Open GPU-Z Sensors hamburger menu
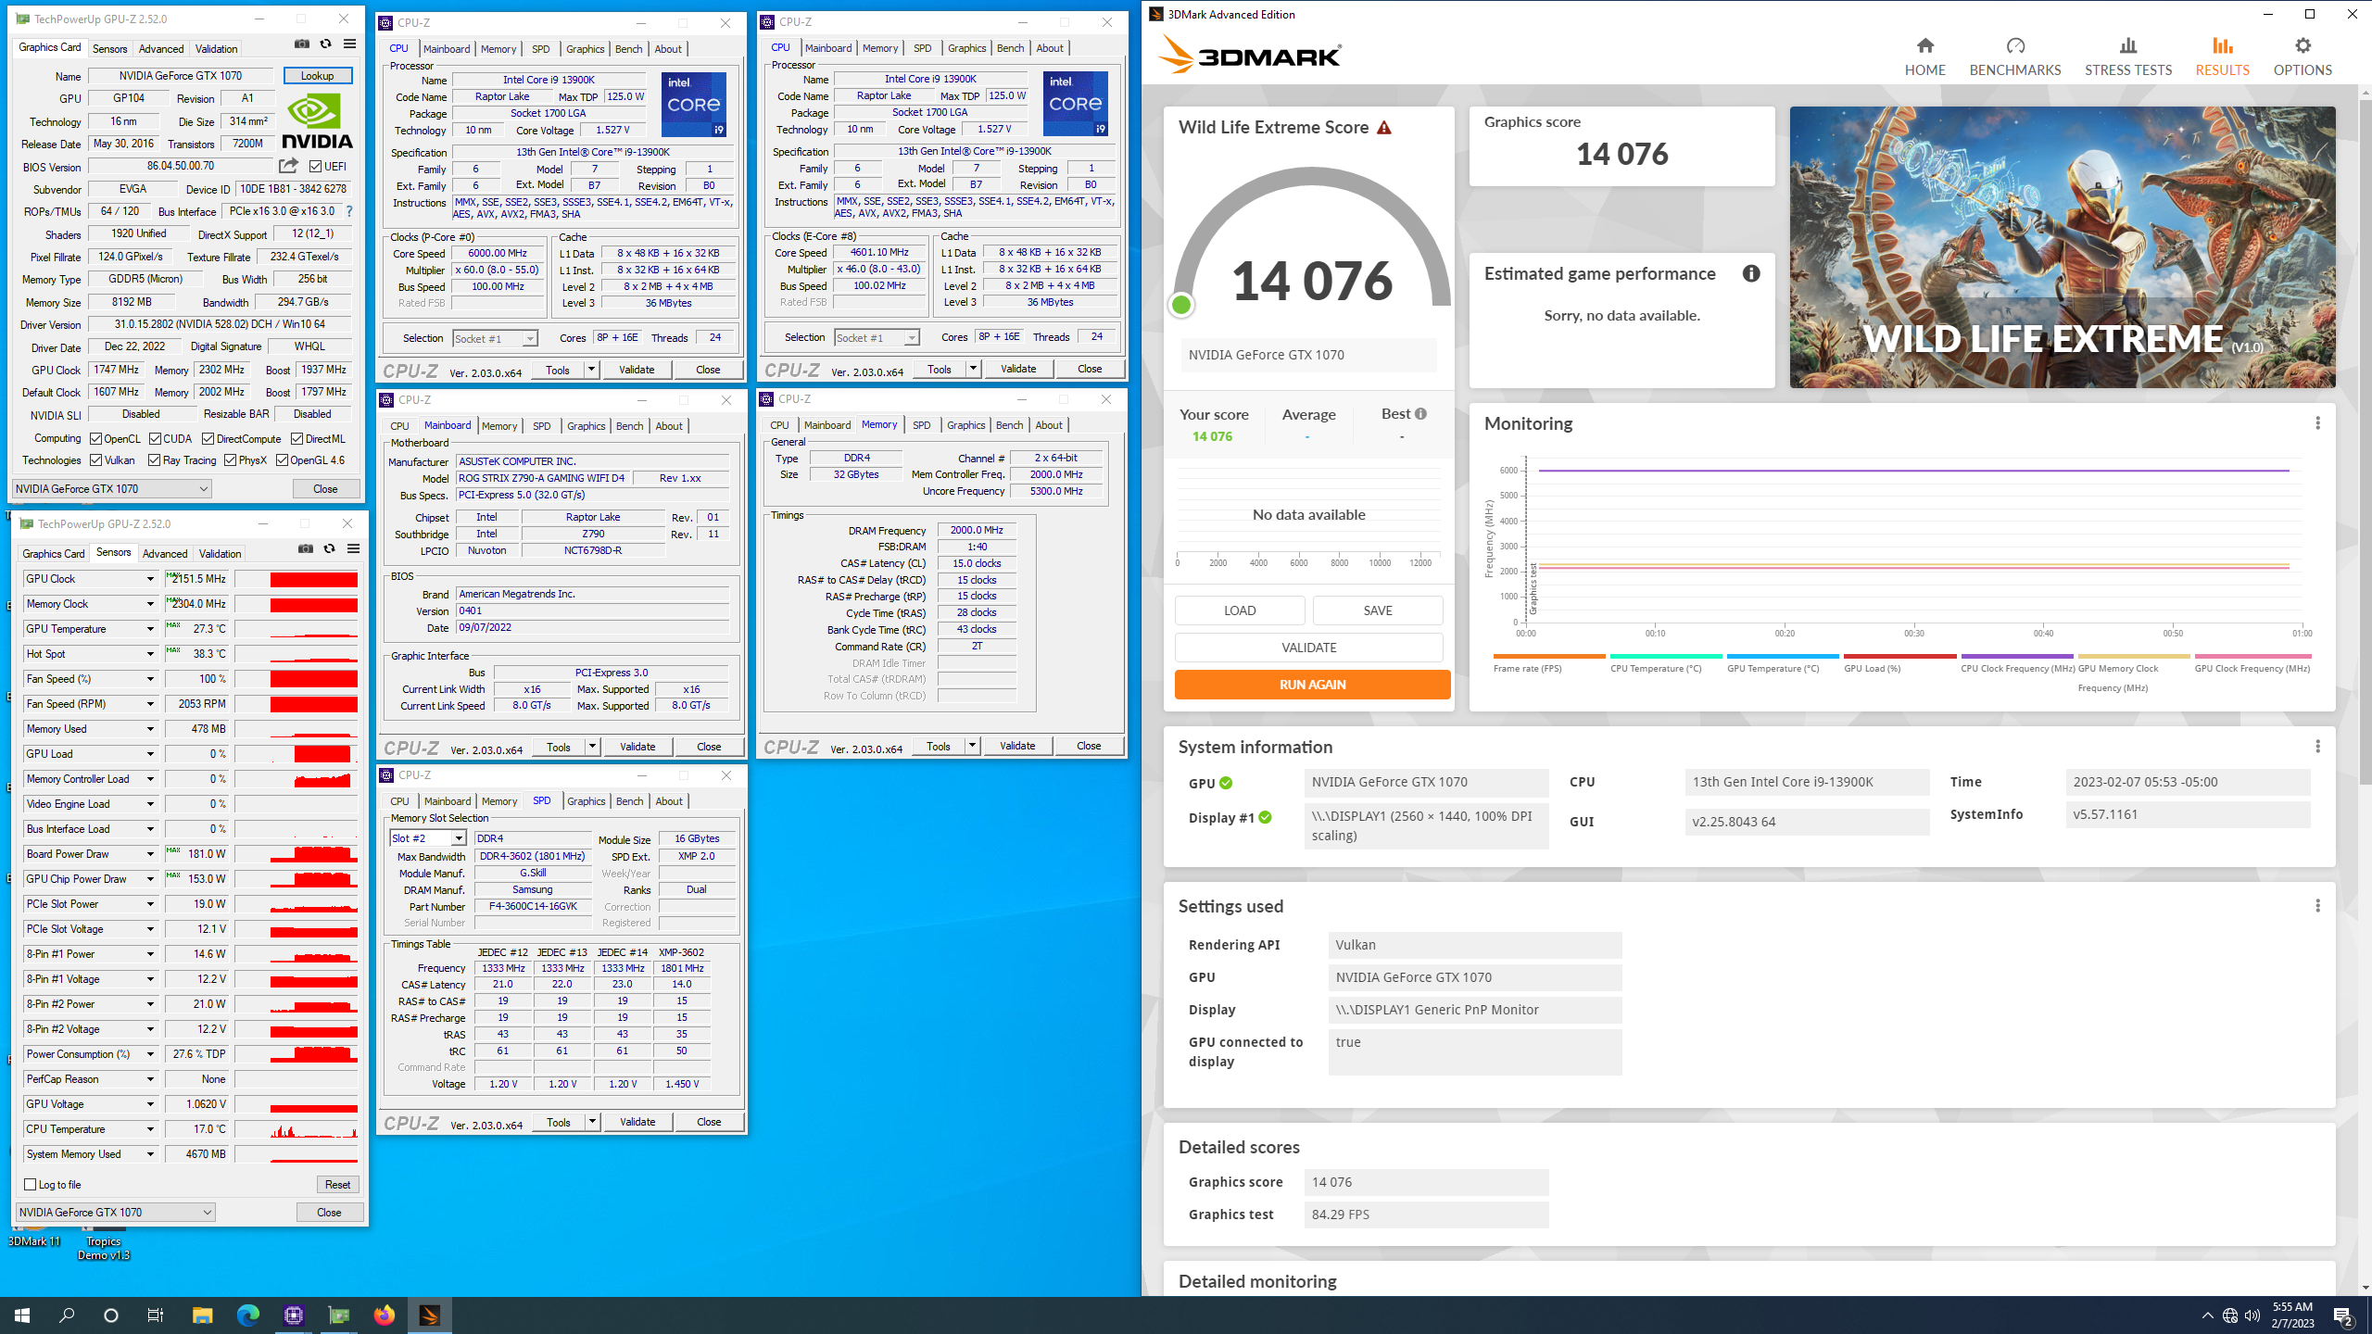Screen dimensions: 2372x1334 [x=353, y=548]
